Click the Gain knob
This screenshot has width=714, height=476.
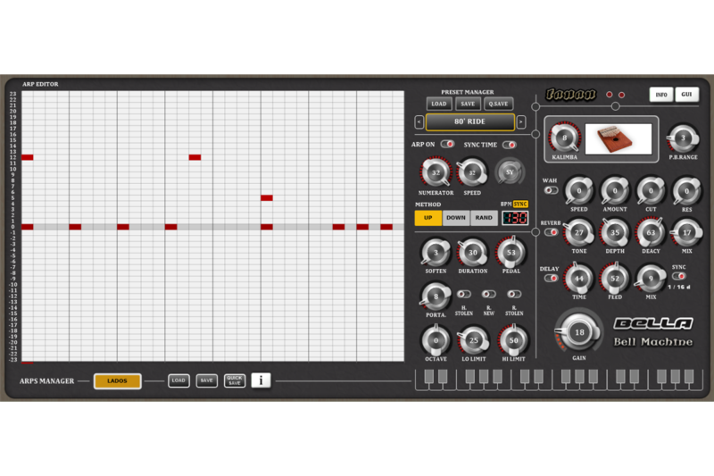(x=579, y=332)
